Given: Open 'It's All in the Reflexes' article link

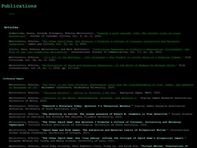Looking at the screenshot, I should 112,57.
